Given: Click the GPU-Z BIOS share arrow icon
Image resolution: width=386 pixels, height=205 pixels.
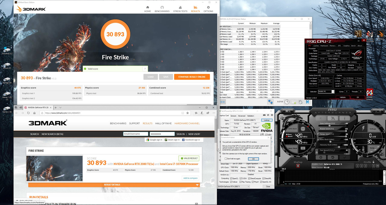Looking at the screenshot, I should [262, 135].
